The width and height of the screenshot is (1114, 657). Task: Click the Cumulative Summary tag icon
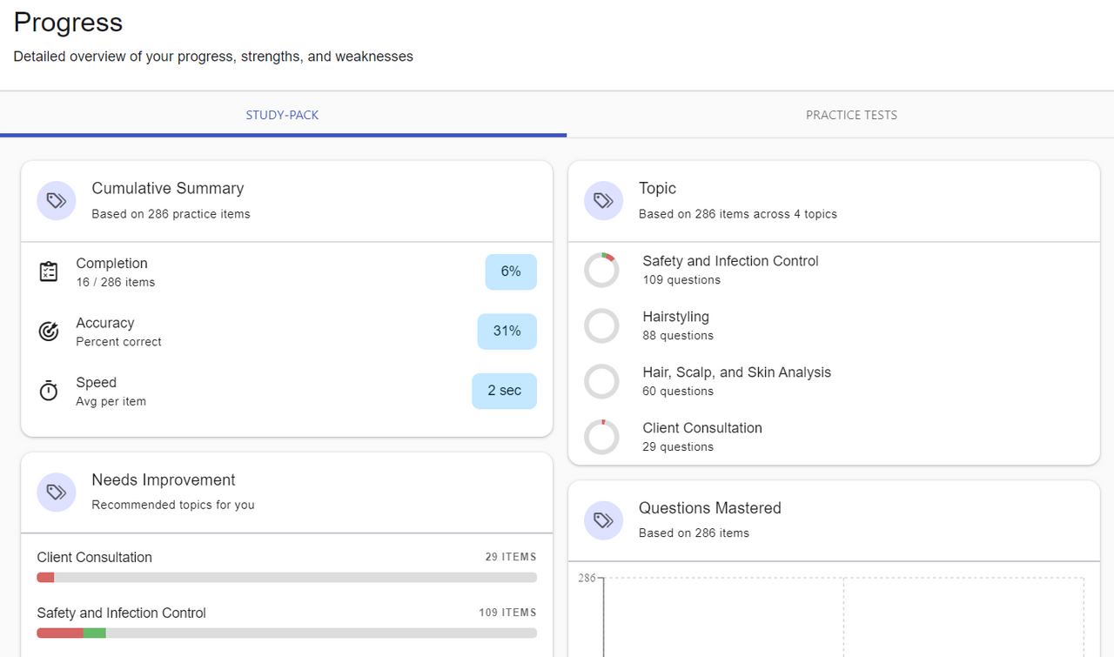(x=57, y=200)
